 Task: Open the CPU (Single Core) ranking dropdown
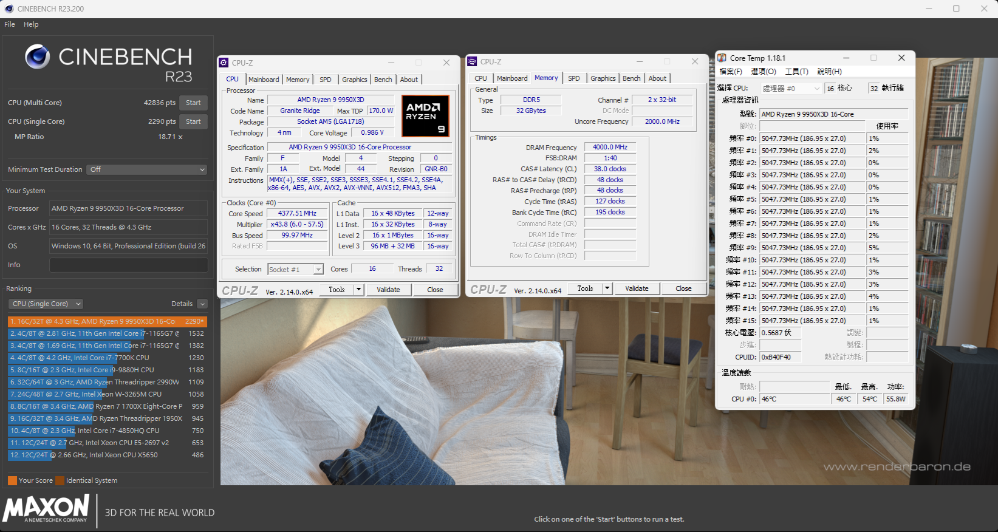coord(46,304)
